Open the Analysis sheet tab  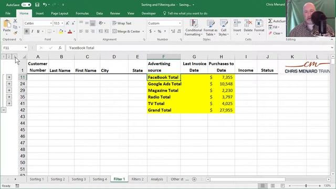pos(157,179)
